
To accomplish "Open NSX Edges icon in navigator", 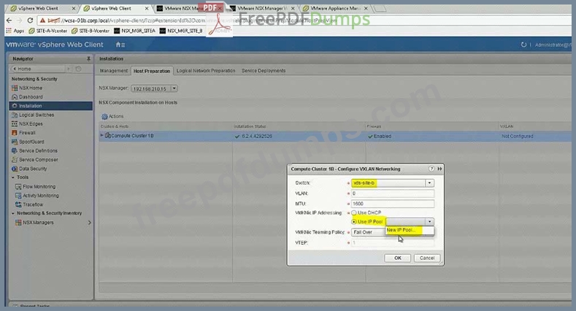I will pos(15,123).
